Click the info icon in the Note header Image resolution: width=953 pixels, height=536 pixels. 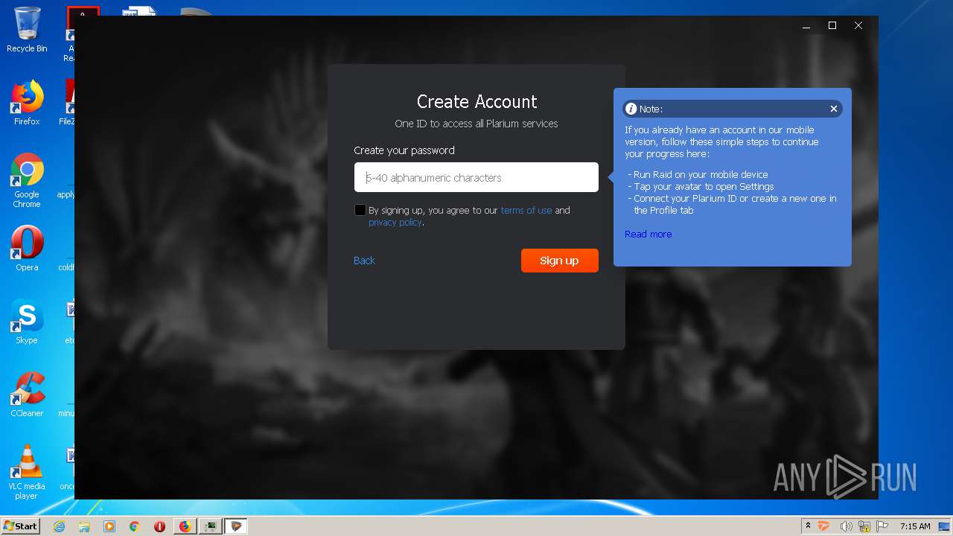631,109
